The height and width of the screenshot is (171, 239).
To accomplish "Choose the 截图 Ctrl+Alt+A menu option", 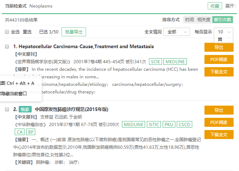I will click(18, 83).
